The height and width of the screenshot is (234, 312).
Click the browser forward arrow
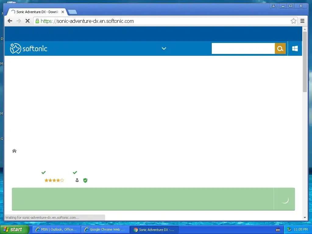point(19,21)
